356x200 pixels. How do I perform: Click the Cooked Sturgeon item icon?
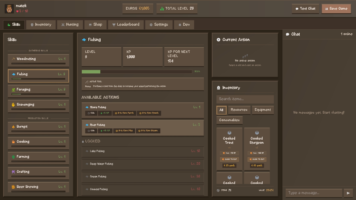click(x=257, y=133)
